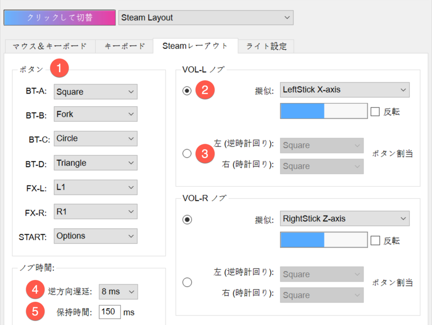Open the LeftStick X-axis dropdown
The height and width of the screenshot is (325, 432).
345,90
